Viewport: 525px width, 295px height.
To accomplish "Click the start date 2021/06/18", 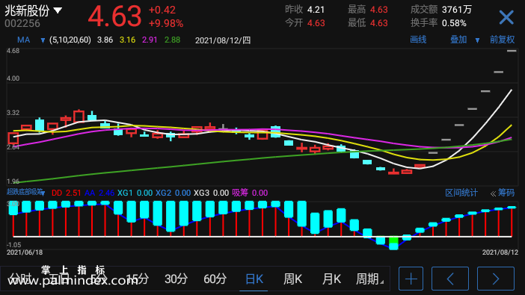I will coord(25,252).
